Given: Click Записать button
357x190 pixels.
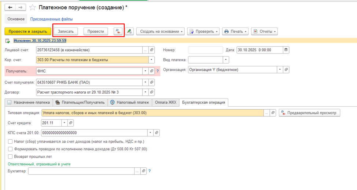Looking at the screenshot, I should point(66,32).
